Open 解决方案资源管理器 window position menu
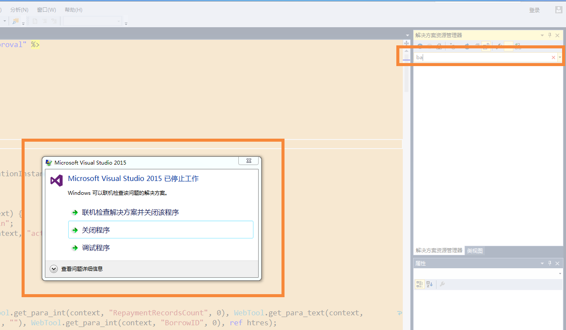This screenshot has height=330, width=566. (x=542, y=35)
